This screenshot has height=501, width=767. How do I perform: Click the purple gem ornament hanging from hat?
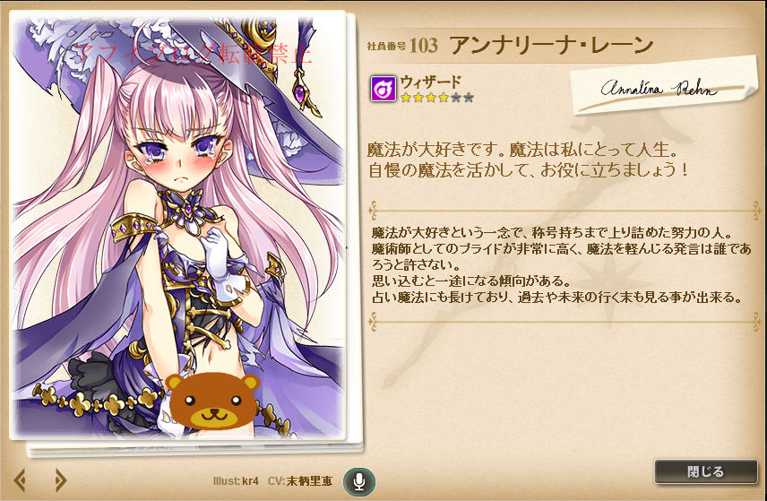point(300,91)
